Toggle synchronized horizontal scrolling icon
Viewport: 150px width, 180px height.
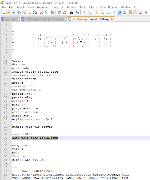point(102,12)
